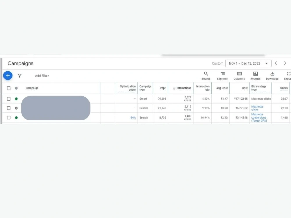Sort by Bid strategy type column

(258, 88)
